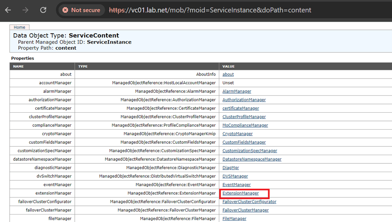Open the Home tab
Image resolution: width=392 pixels, height=222 pixels.
pyautogui.click(x=19, y=27)
